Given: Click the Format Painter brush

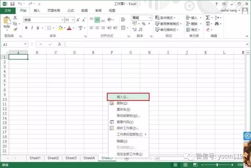Looking at the screenshot, I should tap(15, 29).
